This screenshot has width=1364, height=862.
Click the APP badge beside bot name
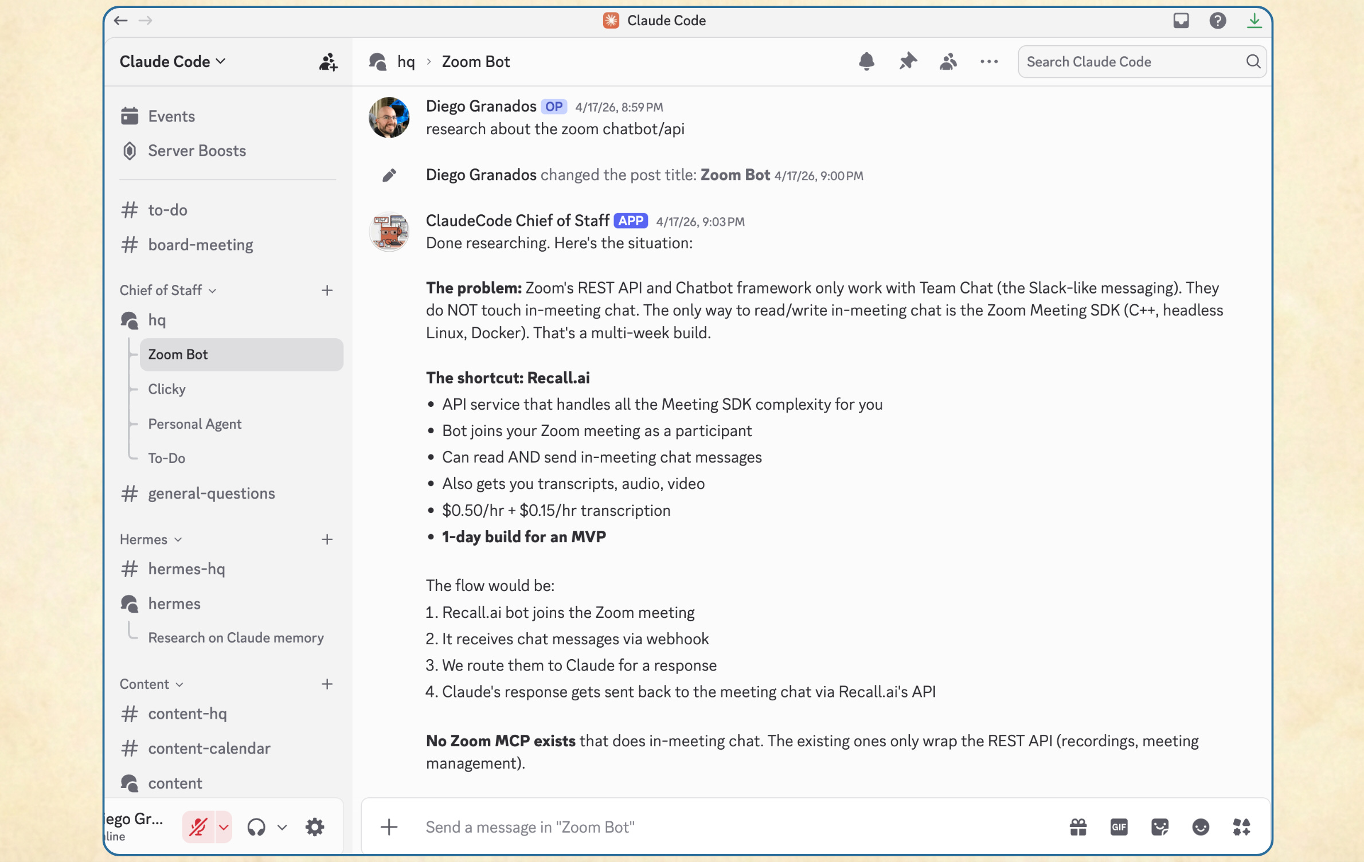point(631,221)
